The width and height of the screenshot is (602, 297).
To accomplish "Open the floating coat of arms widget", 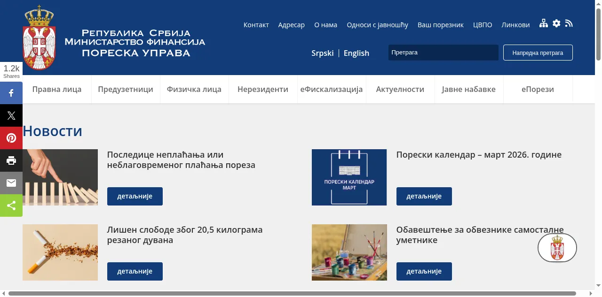I will pyautogui.click(x=557, y=248).
